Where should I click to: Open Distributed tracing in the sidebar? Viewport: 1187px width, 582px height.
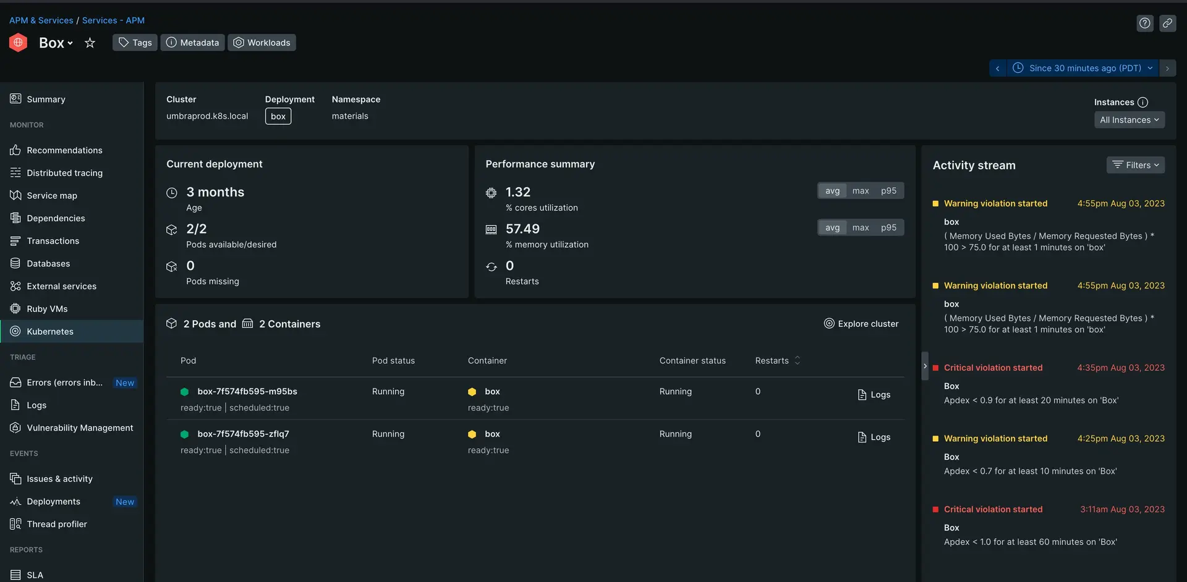[x=64, y=173]
